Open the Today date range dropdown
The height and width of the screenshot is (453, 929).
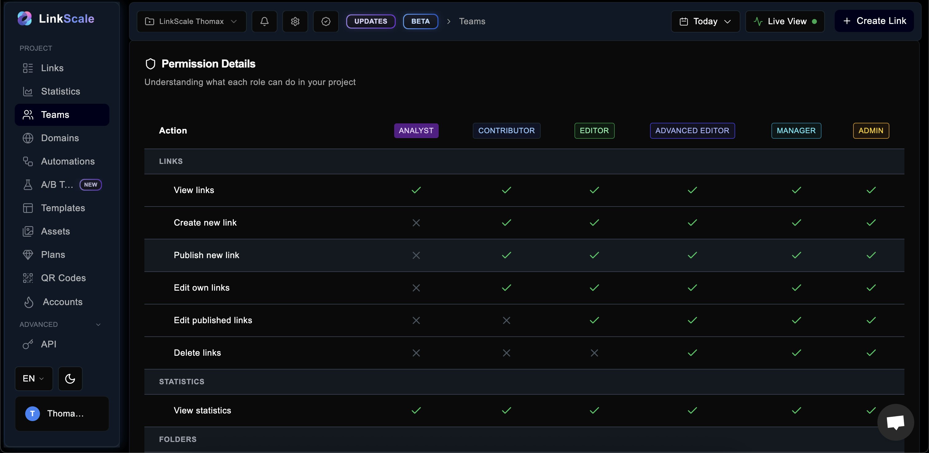tap(705, 21)
